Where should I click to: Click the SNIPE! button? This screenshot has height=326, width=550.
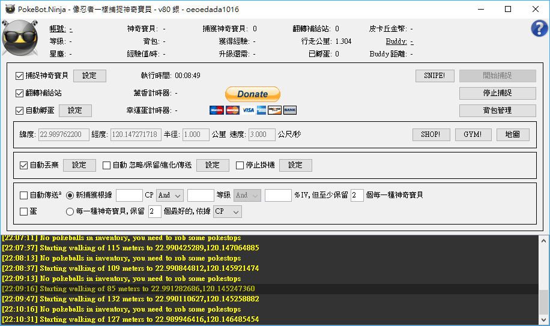[x=435, y=76]
